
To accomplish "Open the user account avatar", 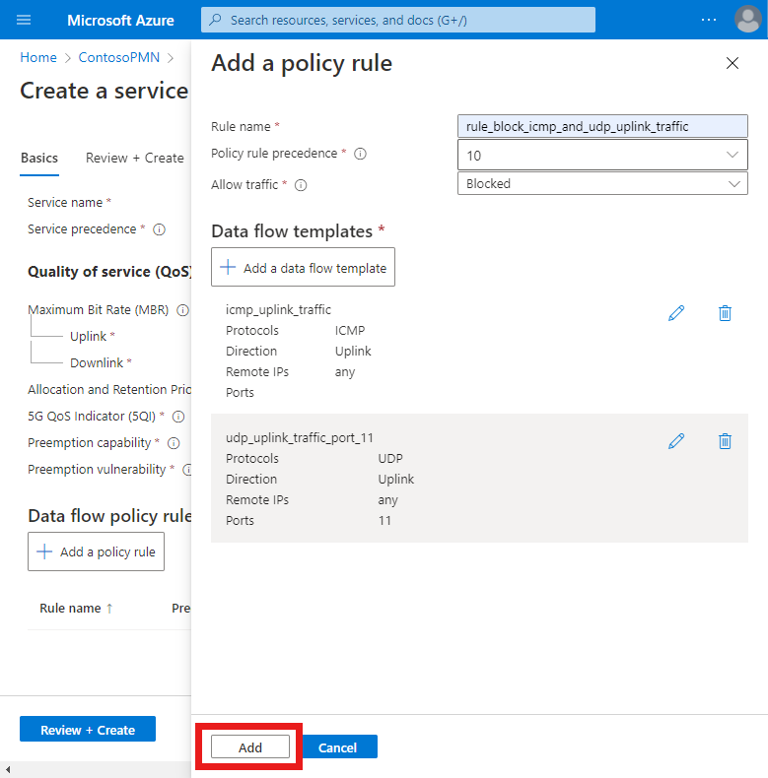I will click(x=747, y=20).
